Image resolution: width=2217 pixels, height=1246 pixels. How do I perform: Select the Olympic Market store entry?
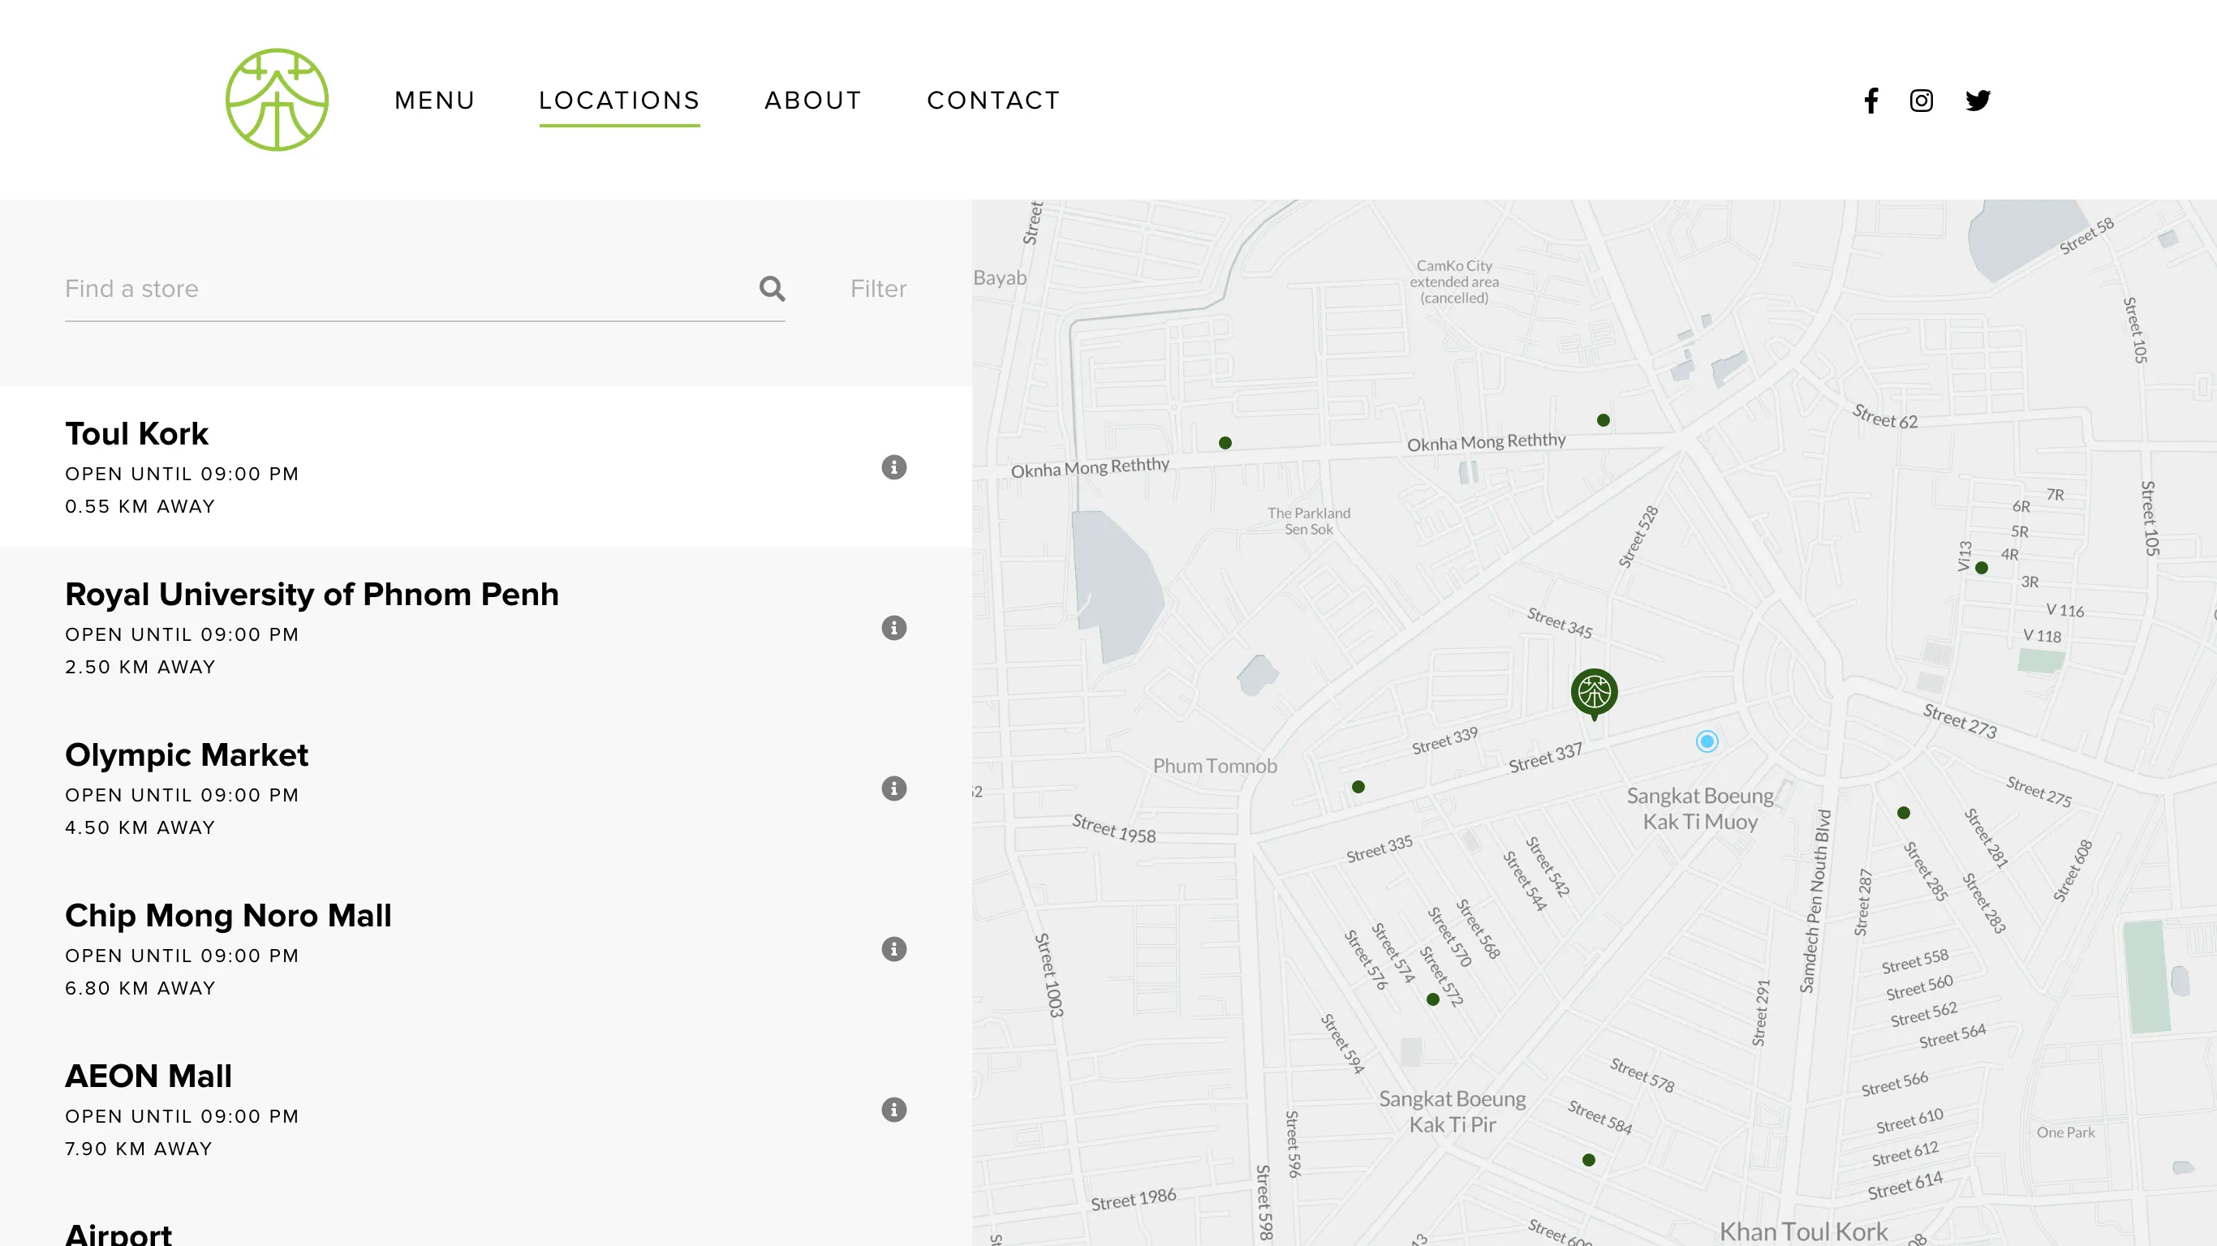486,788
